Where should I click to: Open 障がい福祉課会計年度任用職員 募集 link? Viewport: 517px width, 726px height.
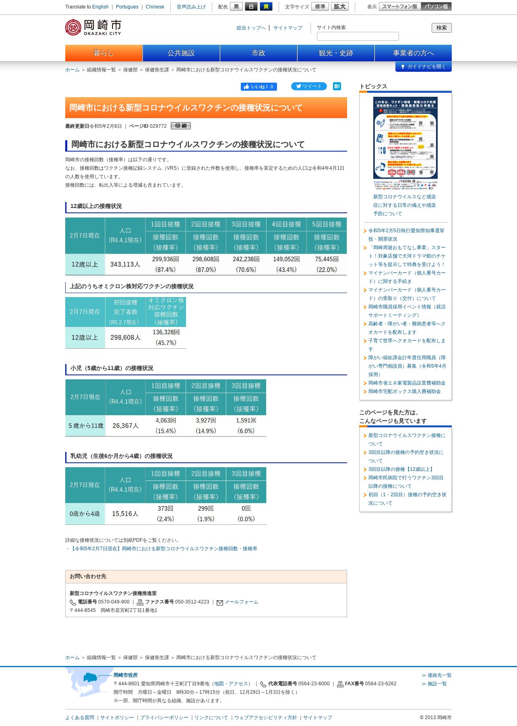click(x=407, y=366)
